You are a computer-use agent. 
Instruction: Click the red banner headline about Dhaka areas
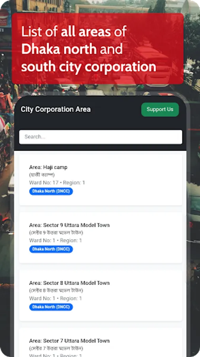coord(89,49)
